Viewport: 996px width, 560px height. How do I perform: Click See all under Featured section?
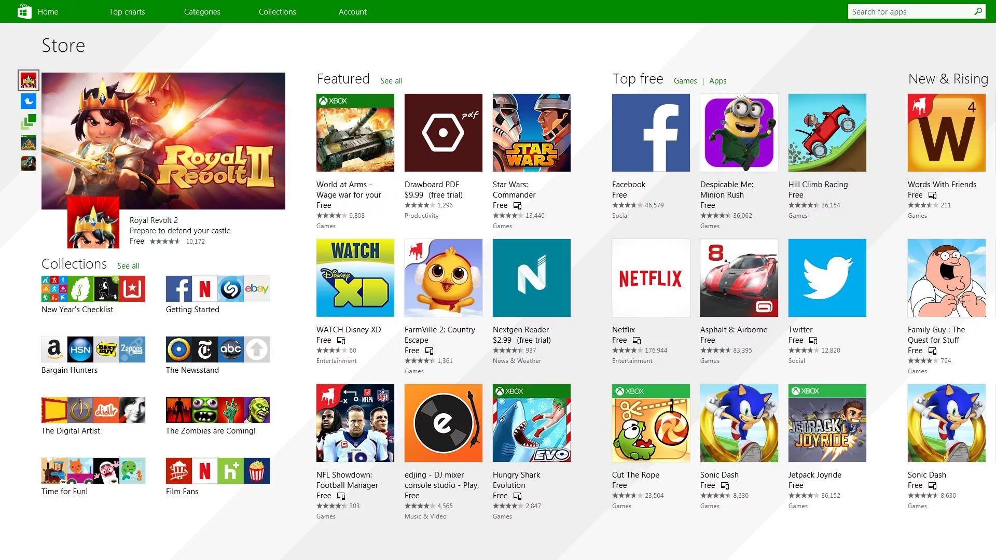390,80
